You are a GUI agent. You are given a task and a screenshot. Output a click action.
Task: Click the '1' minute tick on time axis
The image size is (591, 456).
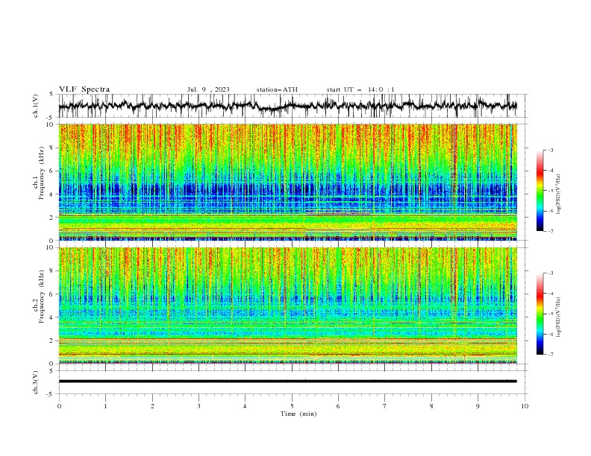(x=105, y=406)
